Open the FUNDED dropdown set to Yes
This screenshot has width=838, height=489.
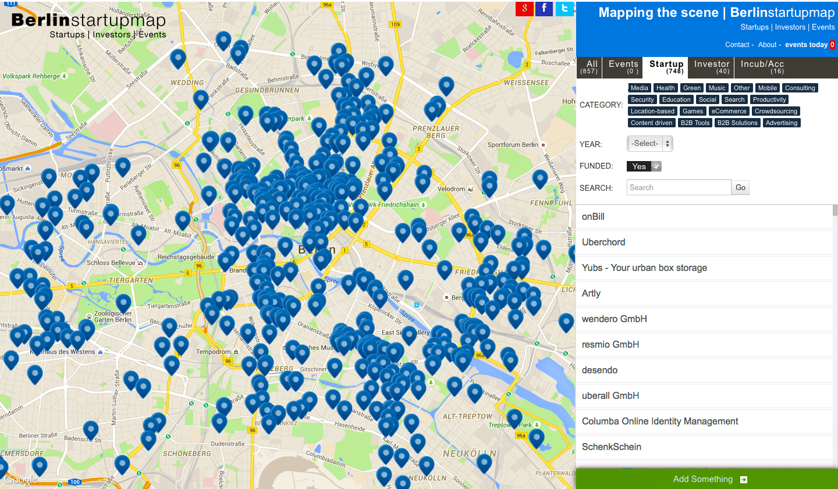644,166
